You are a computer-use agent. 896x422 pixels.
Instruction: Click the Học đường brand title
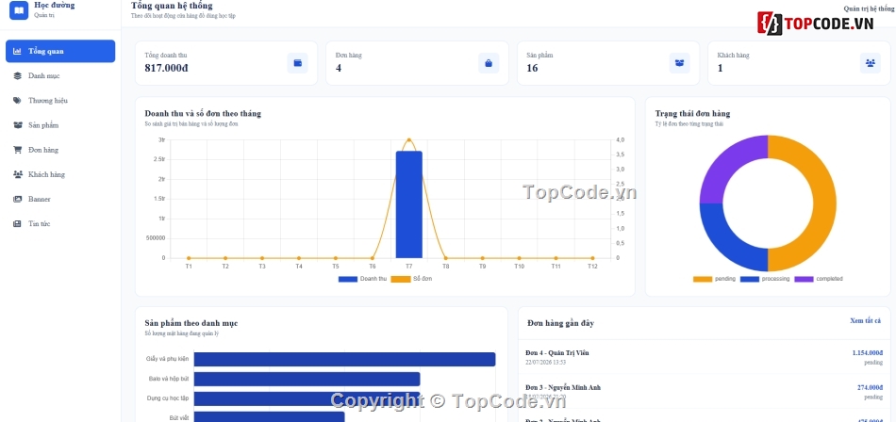click(55, 5)
